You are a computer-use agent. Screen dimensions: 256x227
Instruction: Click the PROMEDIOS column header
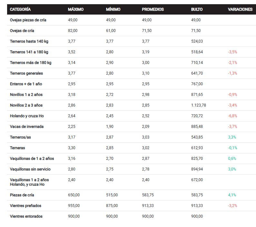153,9
